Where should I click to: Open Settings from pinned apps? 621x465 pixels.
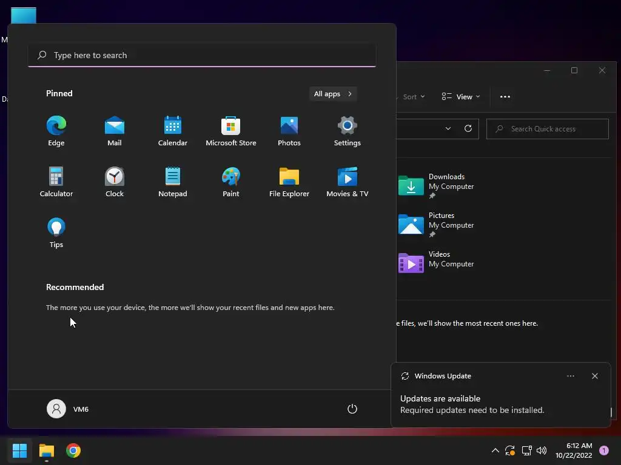347,131
